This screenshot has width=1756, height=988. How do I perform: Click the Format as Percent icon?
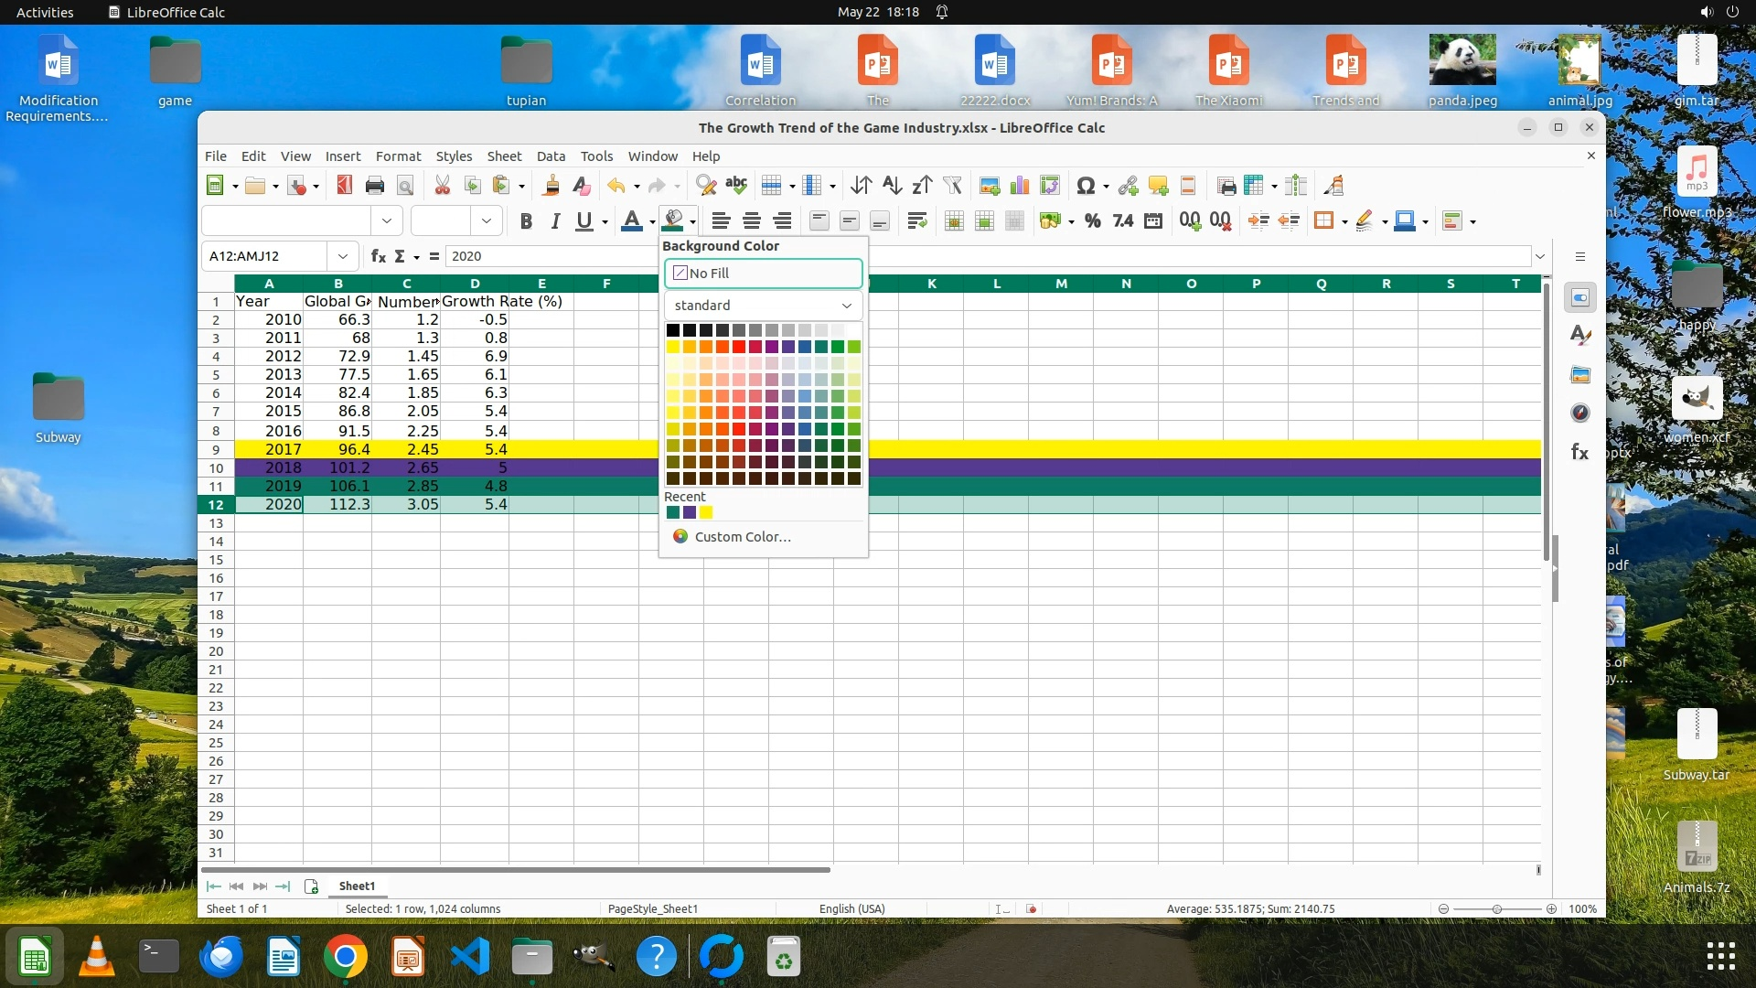1092,220
